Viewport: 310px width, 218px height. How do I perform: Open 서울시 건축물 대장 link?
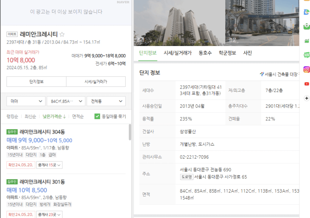282,74
